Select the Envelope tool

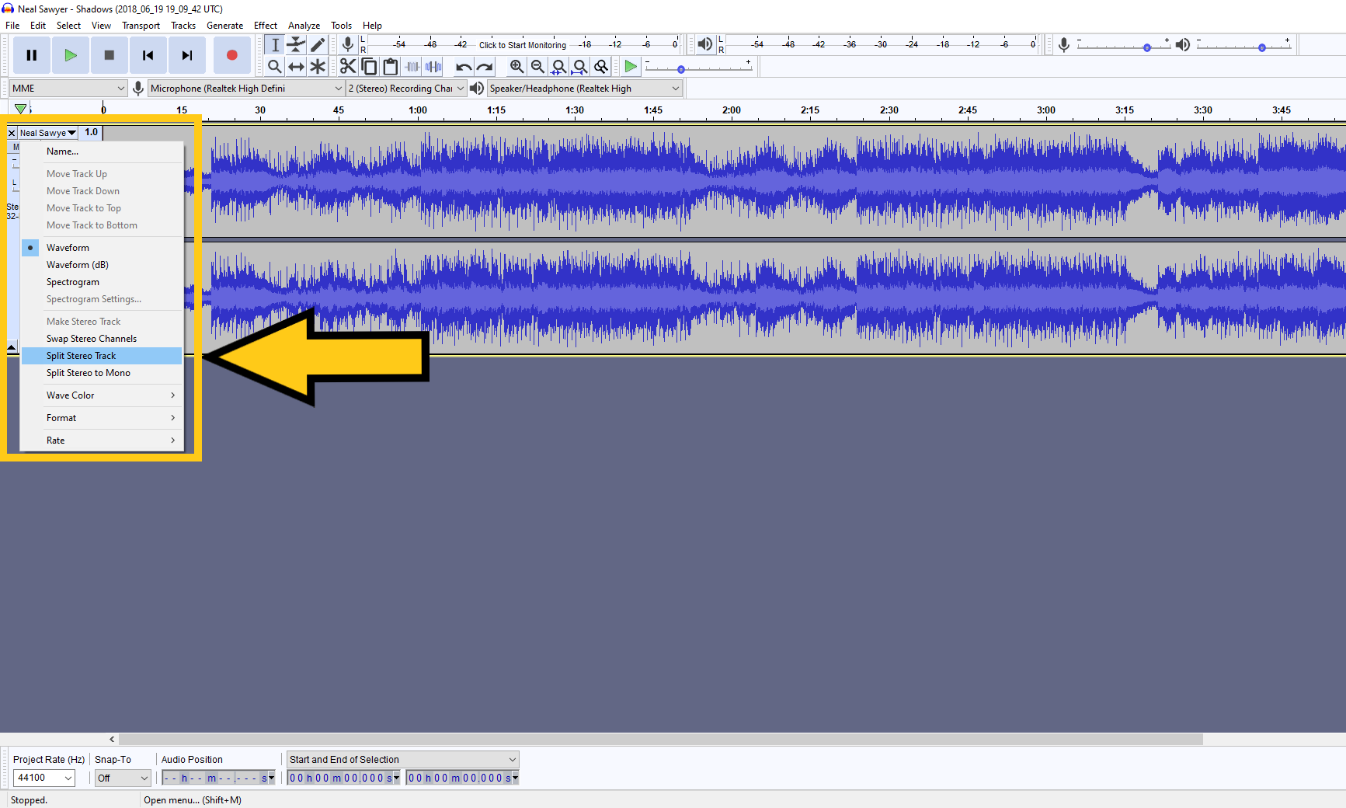[x=296, y=44]
